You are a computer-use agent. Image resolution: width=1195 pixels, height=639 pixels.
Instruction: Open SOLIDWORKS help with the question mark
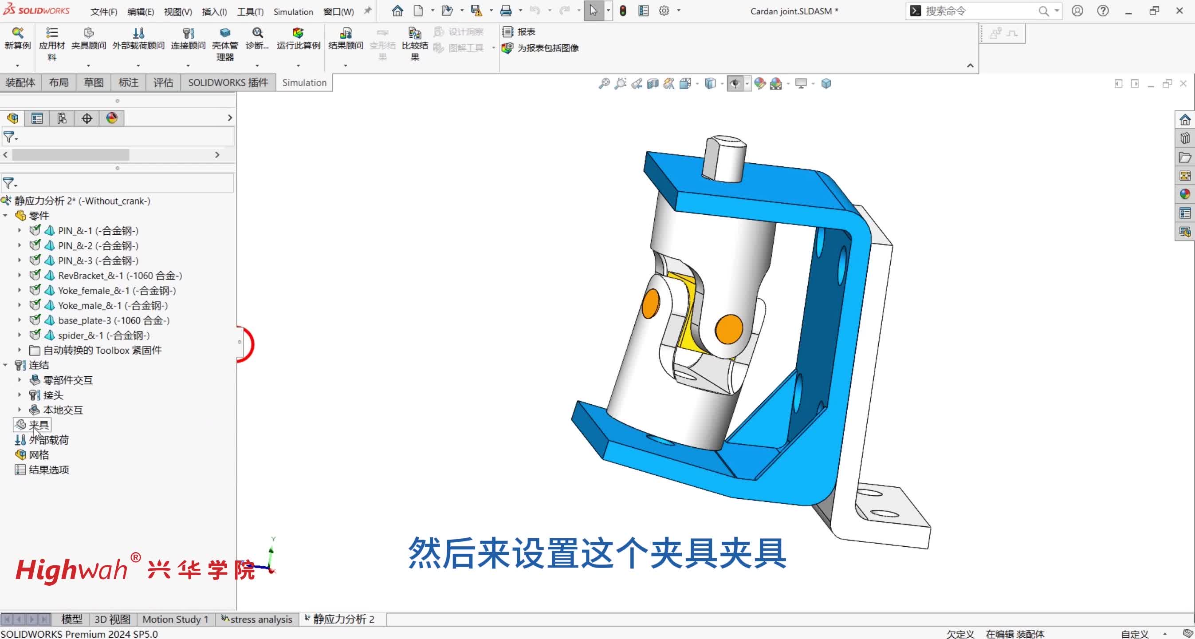click(1102, 11)
